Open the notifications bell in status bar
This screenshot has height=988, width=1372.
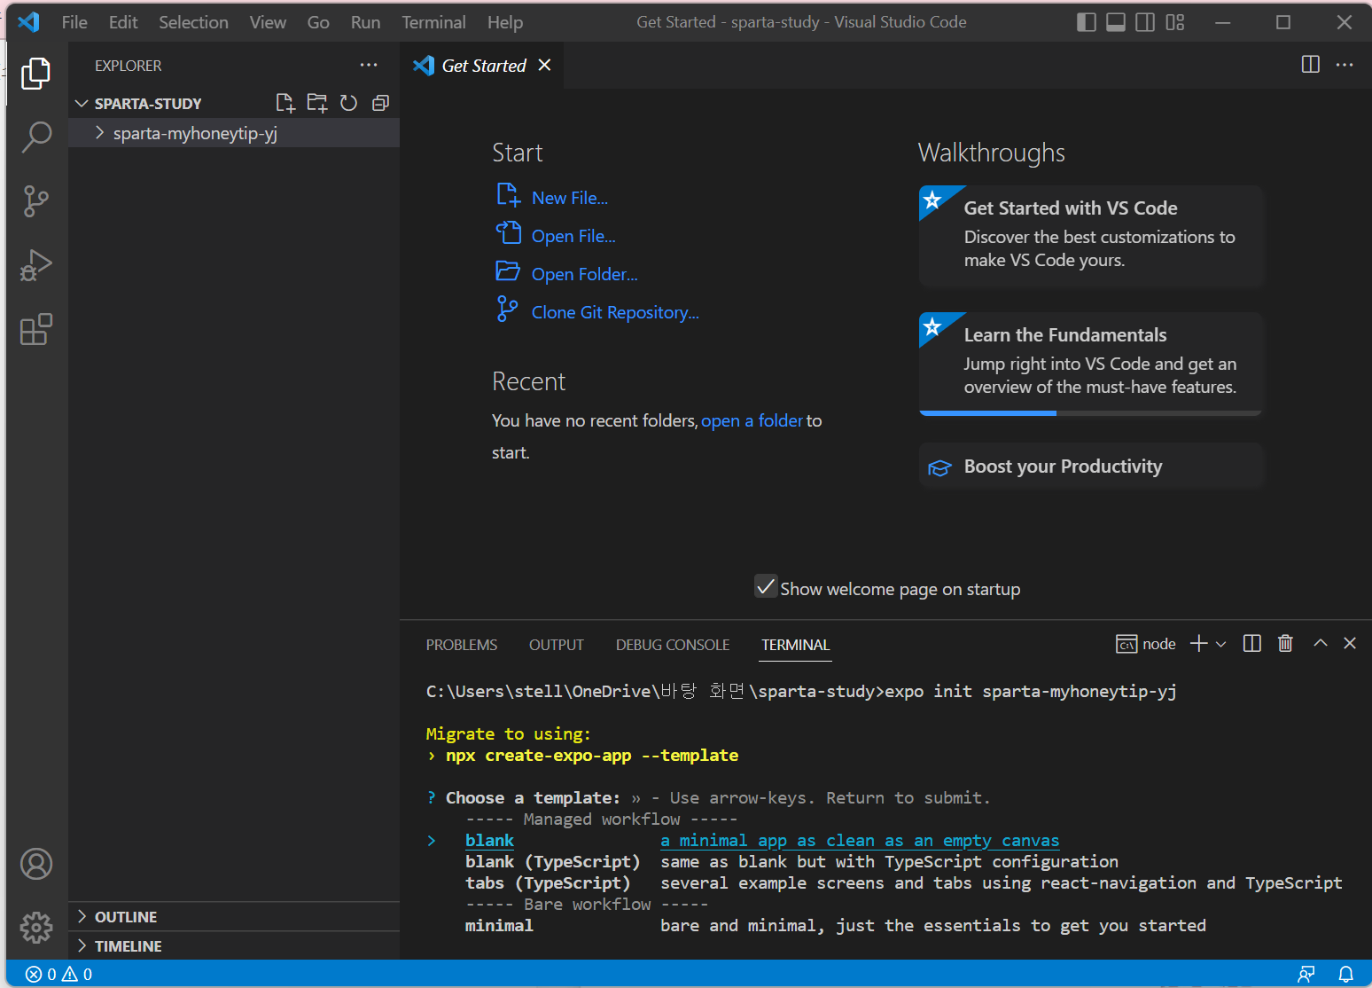point(1345,974)
